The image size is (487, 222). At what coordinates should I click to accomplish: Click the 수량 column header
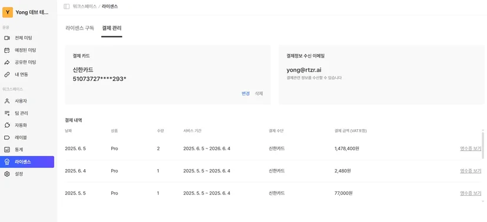[160, 131]
